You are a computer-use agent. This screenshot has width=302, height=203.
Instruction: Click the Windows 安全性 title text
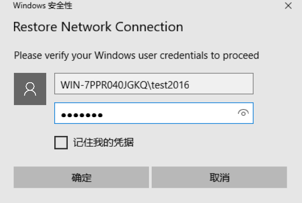(43, 5)
